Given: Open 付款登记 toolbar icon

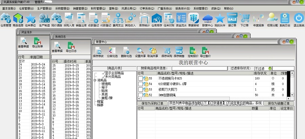Looking at the screenshot, I should [x=106, y=20].
